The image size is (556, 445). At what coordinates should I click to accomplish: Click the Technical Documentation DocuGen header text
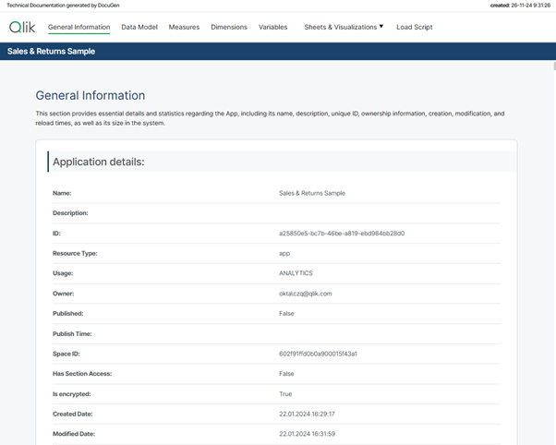tap(63, 6)
